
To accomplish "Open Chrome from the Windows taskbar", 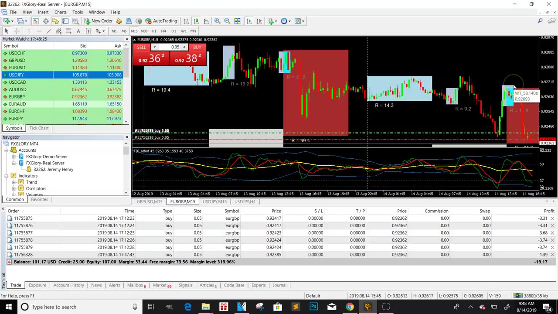I will pyautogui.click(x=350, y=307).
